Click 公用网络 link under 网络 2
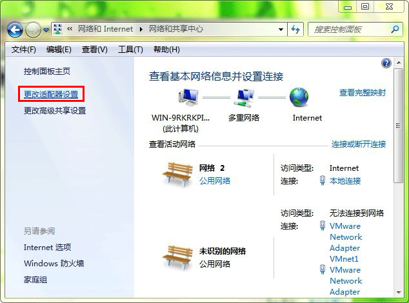 click(x=215, y=181)
